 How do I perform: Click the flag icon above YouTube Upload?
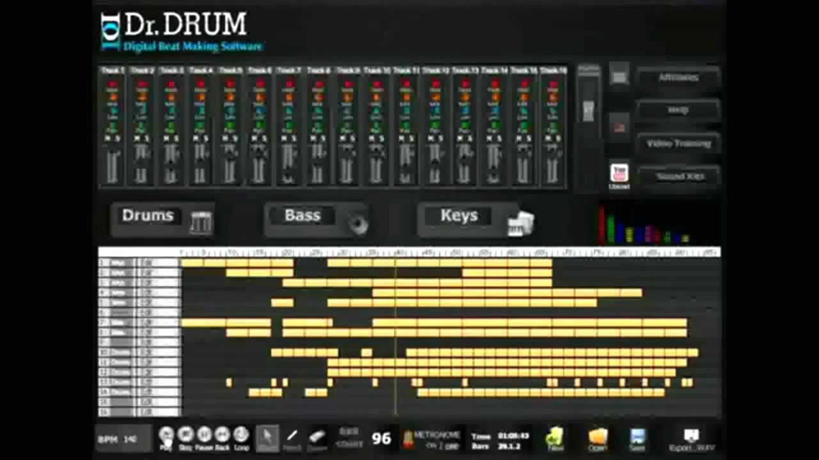[619, 127]
